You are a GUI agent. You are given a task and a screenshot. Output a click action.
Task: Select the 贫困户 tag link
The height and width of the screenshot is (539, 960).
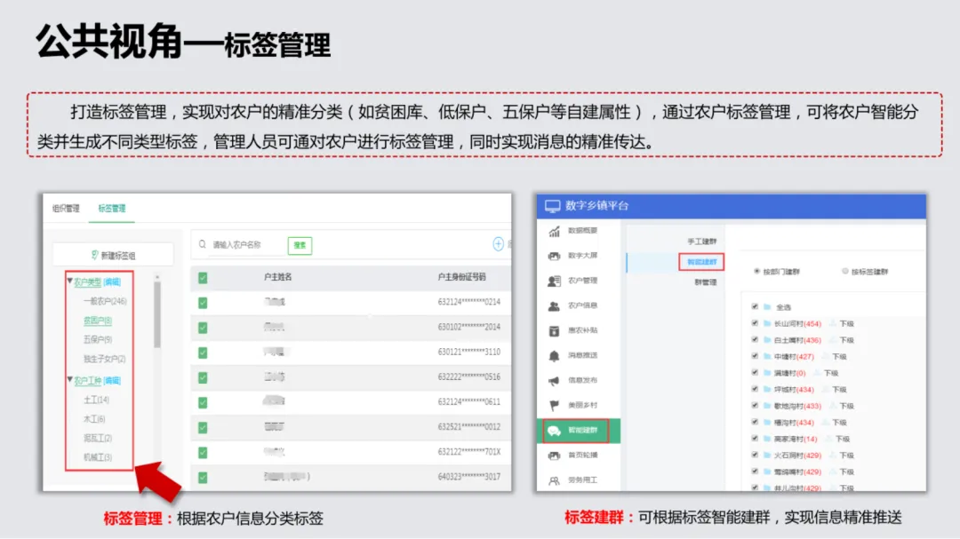[x=98, y=321]
